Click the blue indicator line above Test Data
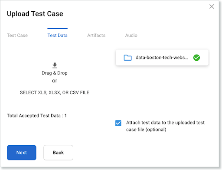 coord(58,29)
